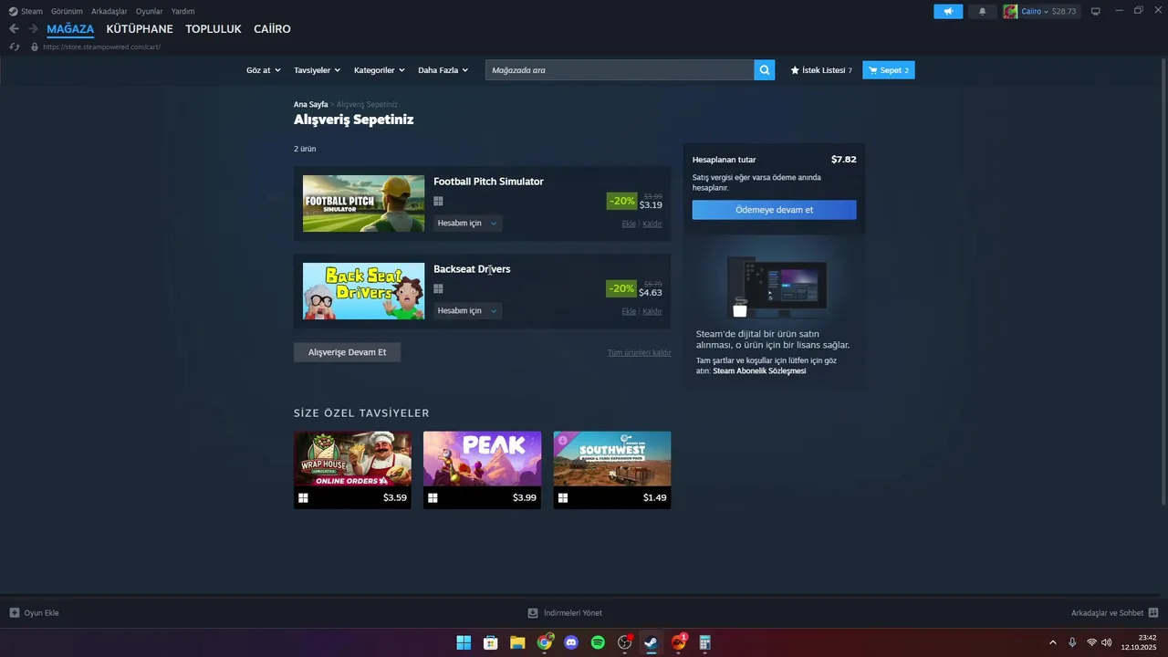
Task: Open the Görünüm menu
Action: point(67,11)
